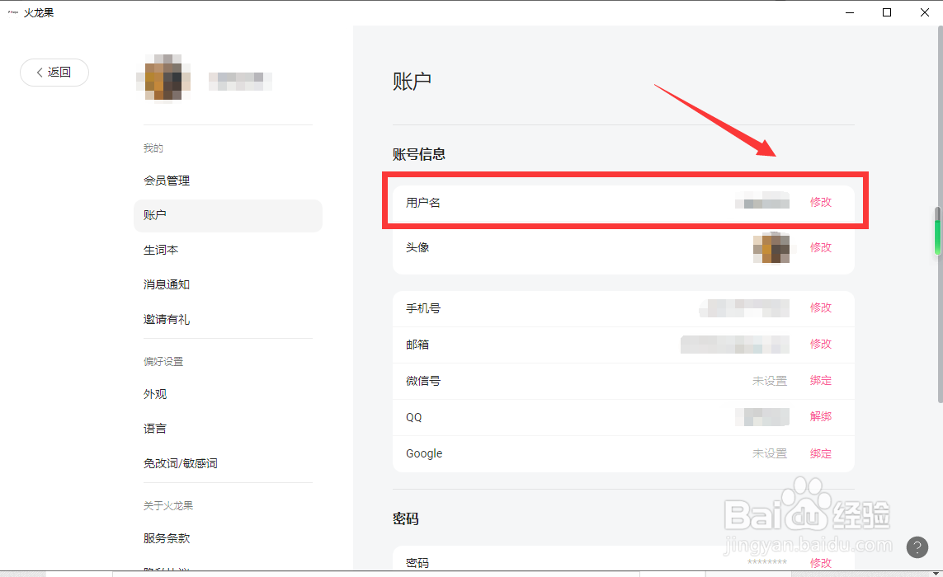Click 修改 beside 邮箱

(821, 344)
